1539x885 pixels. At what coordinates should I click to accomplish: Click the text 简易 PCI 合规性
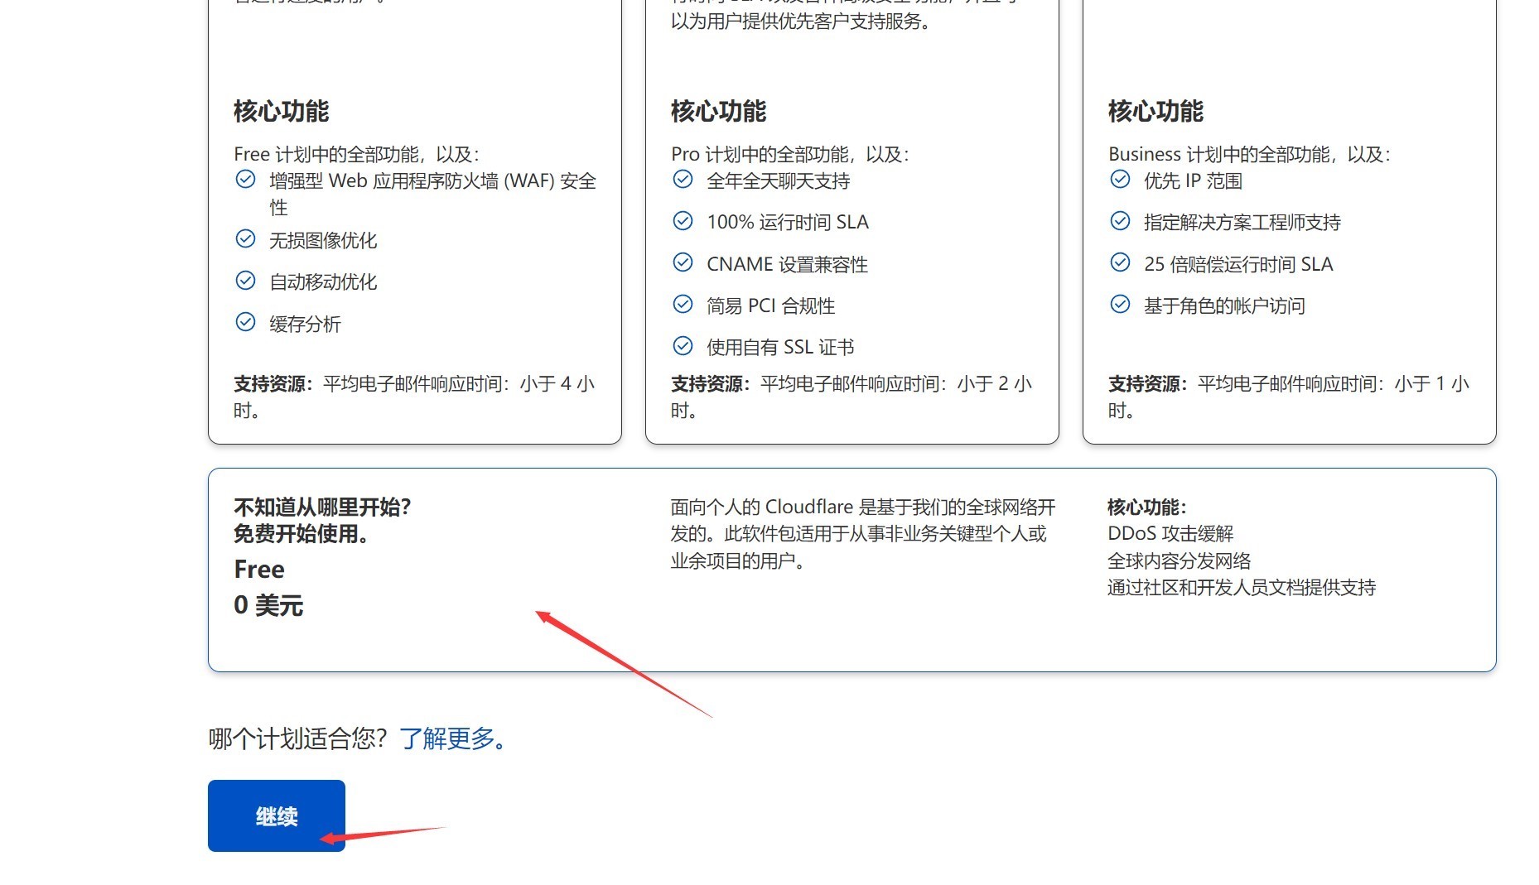point(770,305)
